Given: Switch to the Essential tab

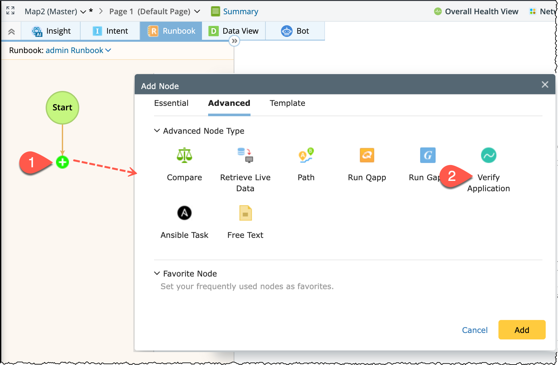Looking at the screenshot, I should click(x=171, y=103).
